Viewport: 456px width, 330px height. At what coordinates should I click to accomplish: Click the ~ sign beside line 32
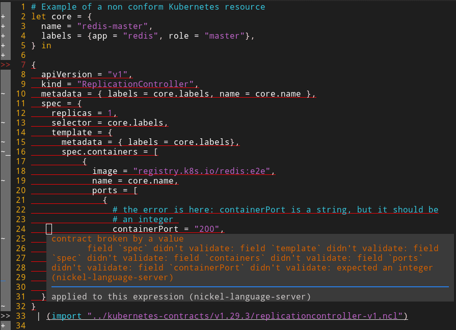click(x=3, y=306)
